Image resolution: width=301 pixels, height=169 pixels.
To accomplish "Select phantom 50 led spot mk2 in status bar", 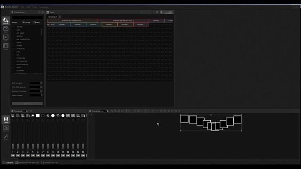I will (27, 162).
